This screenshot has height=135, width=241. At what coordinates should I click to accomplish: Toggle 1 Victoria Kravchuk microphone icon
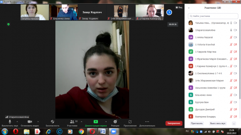pos(231,45)
